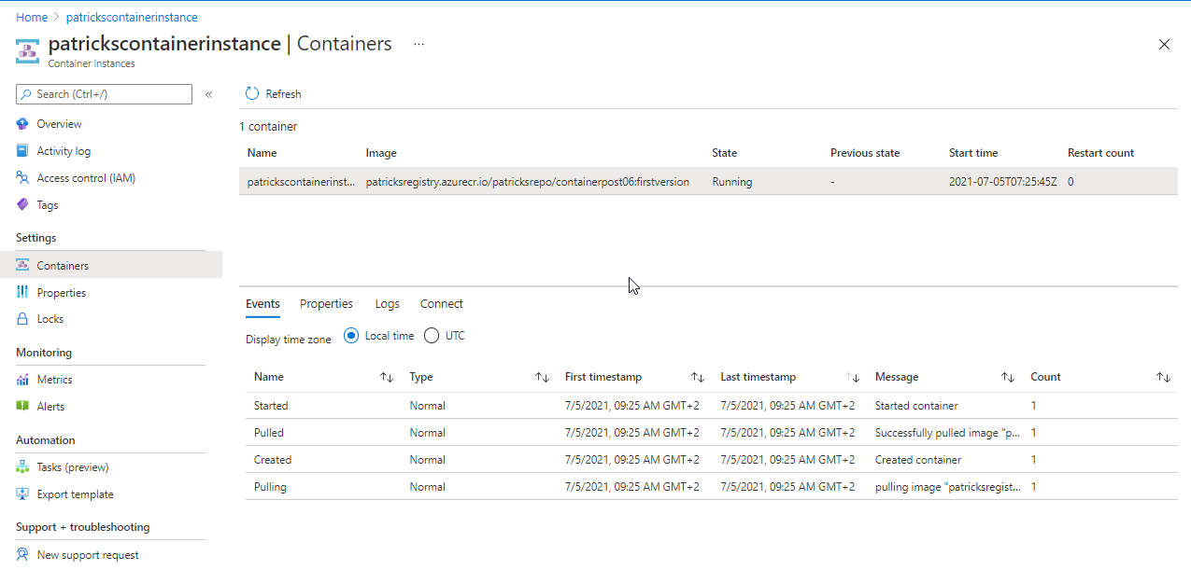Click the Running state cell

coord(732,182)
